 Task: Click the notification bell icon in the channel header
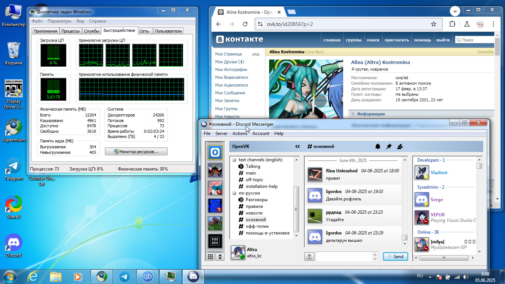378,146
